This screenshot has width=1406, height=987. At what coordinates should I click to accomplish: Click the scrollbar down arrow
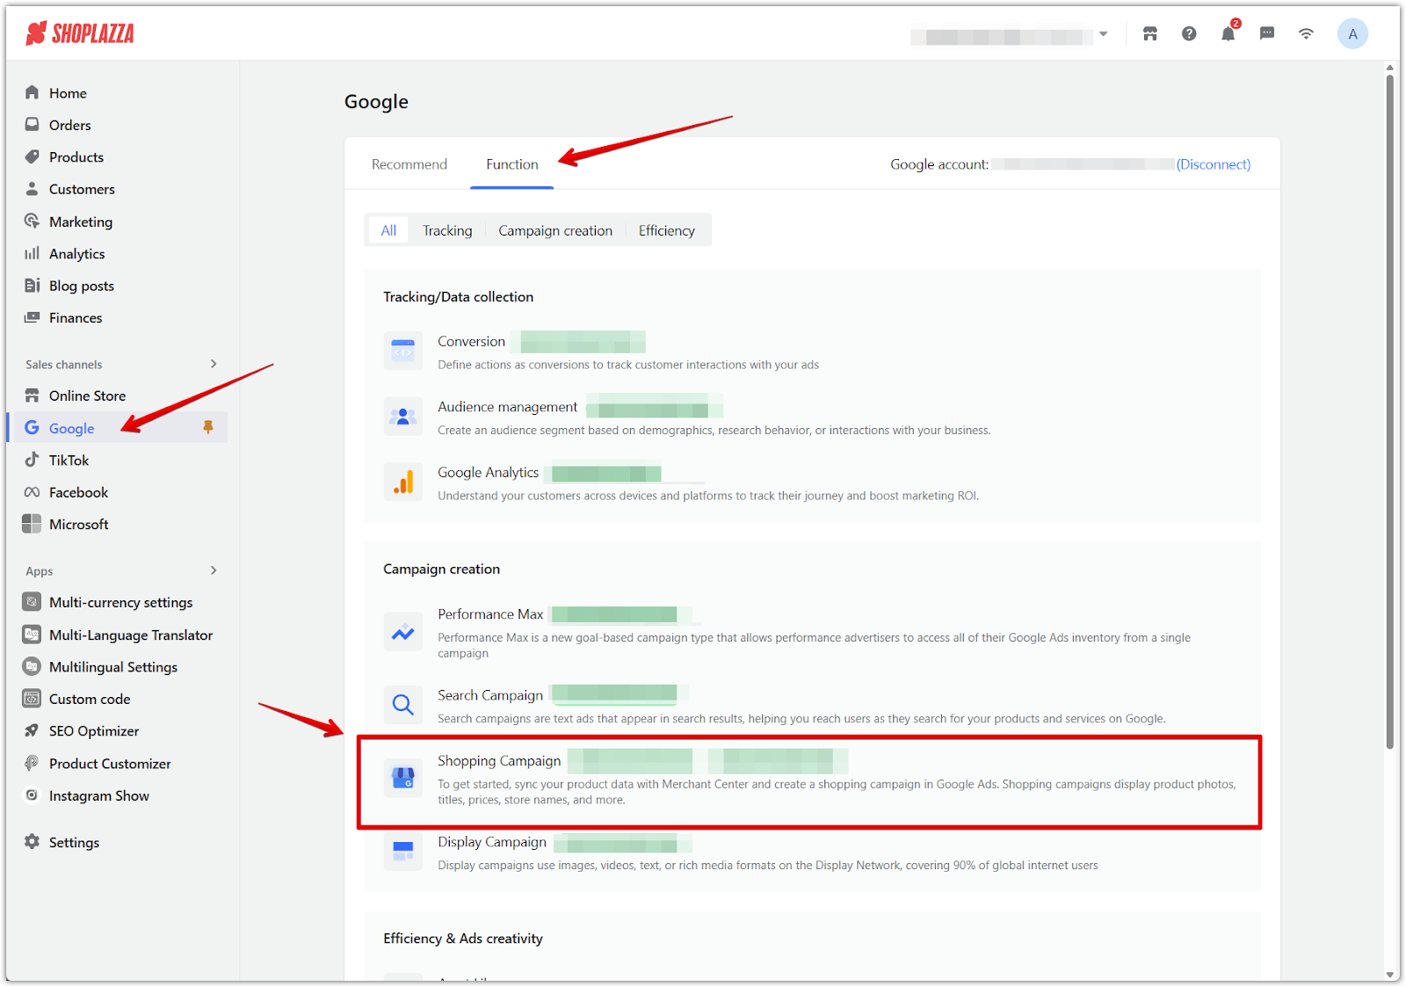(1390, 975)
